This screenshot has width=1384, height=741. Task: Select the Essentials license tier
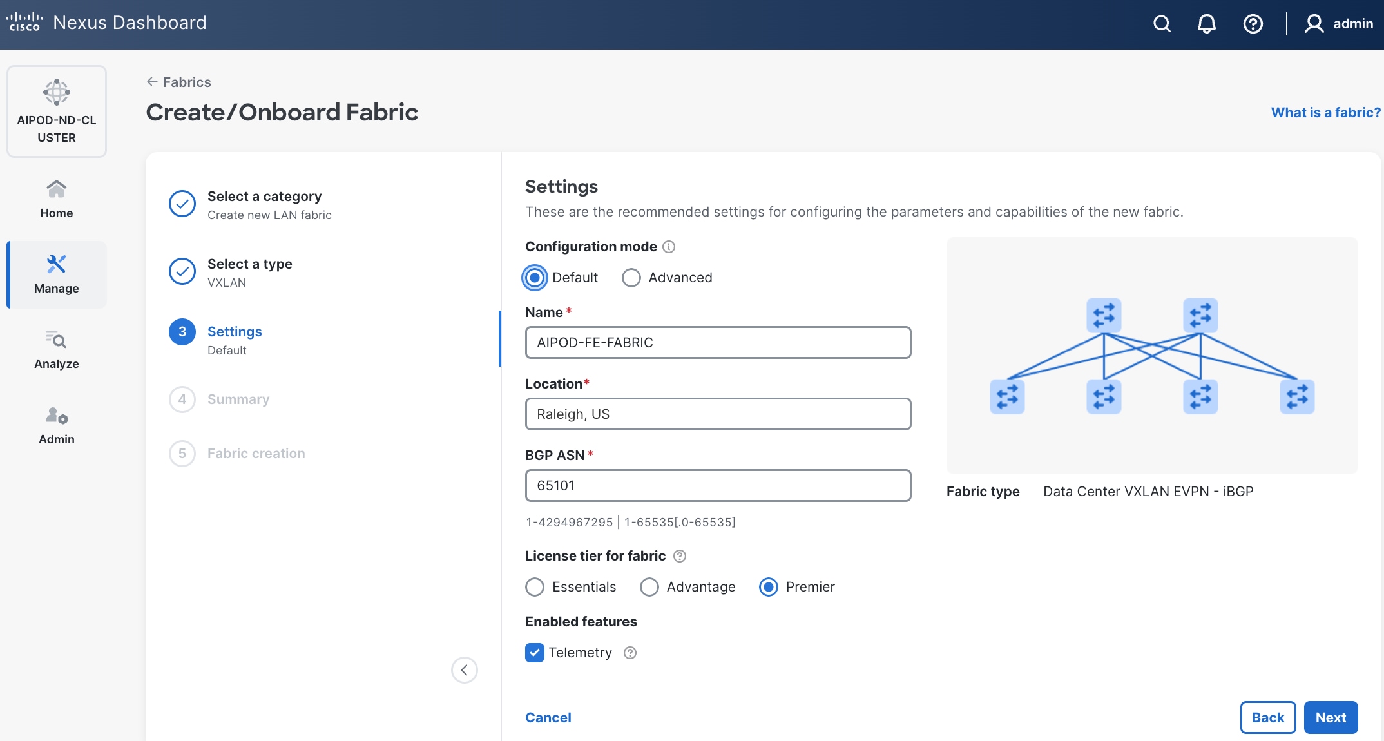coord(535,587)
